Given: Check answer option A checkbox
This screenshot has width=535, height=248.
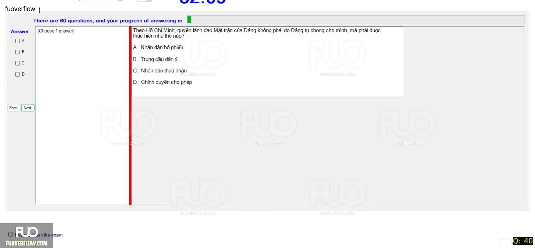Looking at the screenshot, I should click(x=18, y=41).
